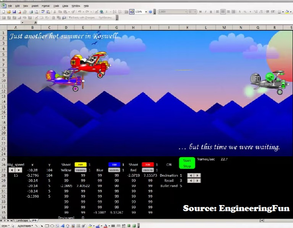Click the Save floppy disk icon

pos(14,12)
